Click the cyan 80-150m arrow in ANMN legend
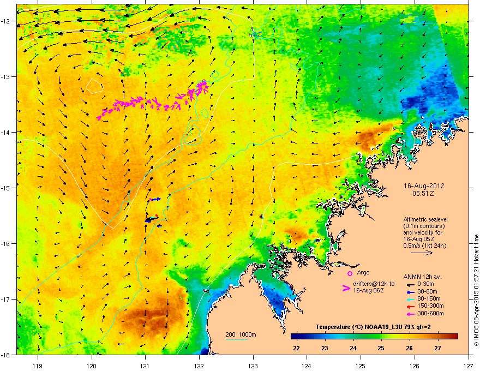 click(411, 299)
